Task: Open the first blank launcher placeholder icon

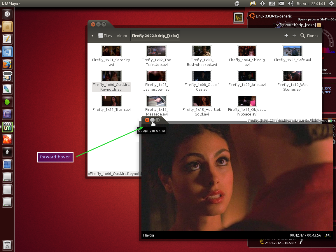Action: pos(7,177)
